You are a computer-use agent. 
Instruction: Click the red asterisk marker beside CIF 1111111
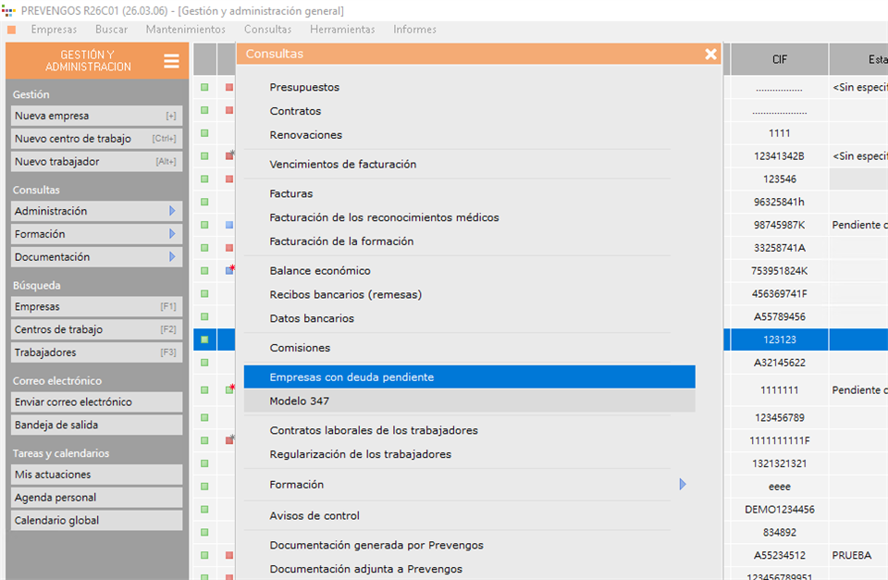point(232,388)
